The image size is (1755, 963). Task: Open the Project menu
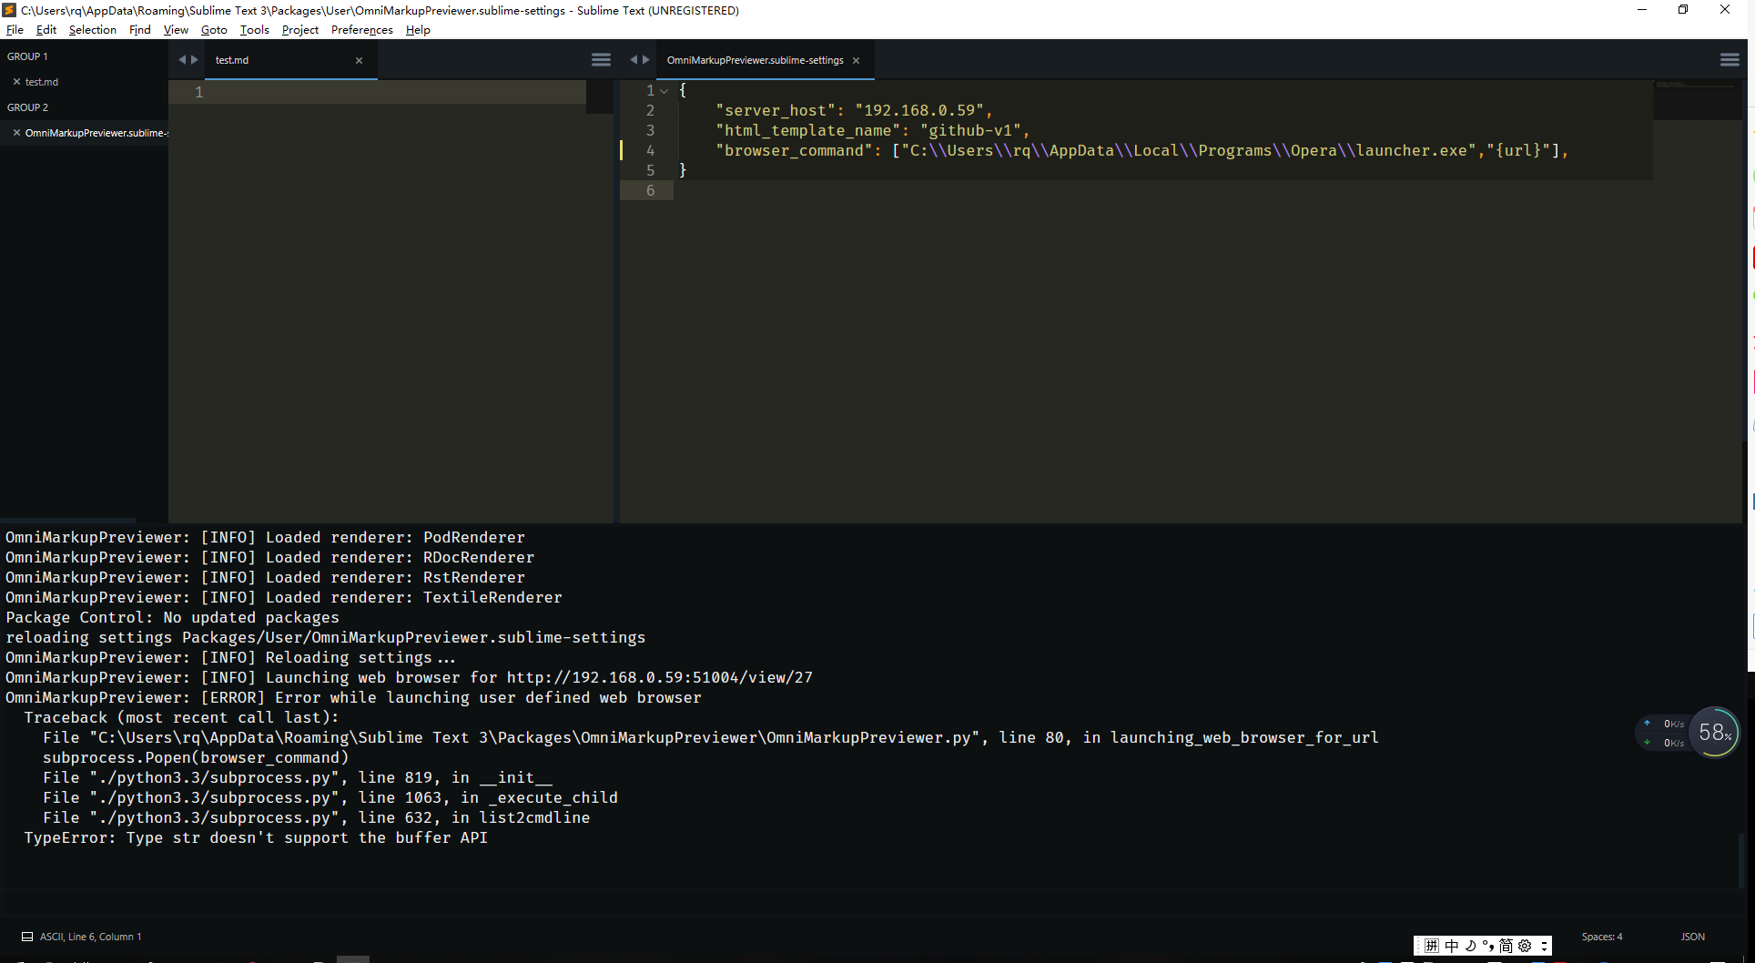point(300,29)
